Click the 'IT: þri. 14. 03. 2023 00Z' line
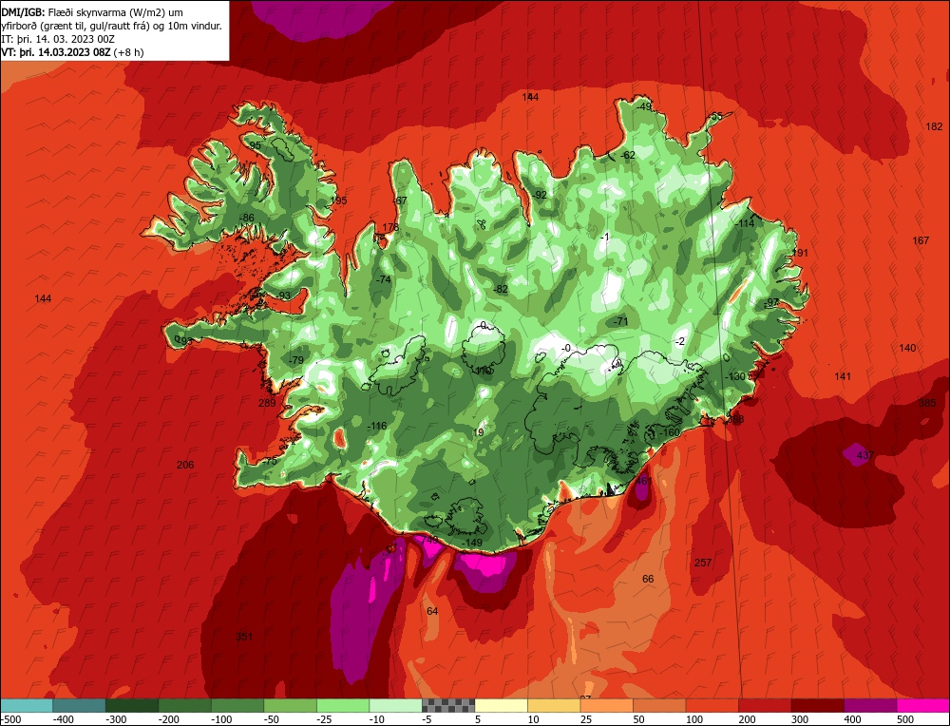The image size is (950, 726). pos(58,39)
